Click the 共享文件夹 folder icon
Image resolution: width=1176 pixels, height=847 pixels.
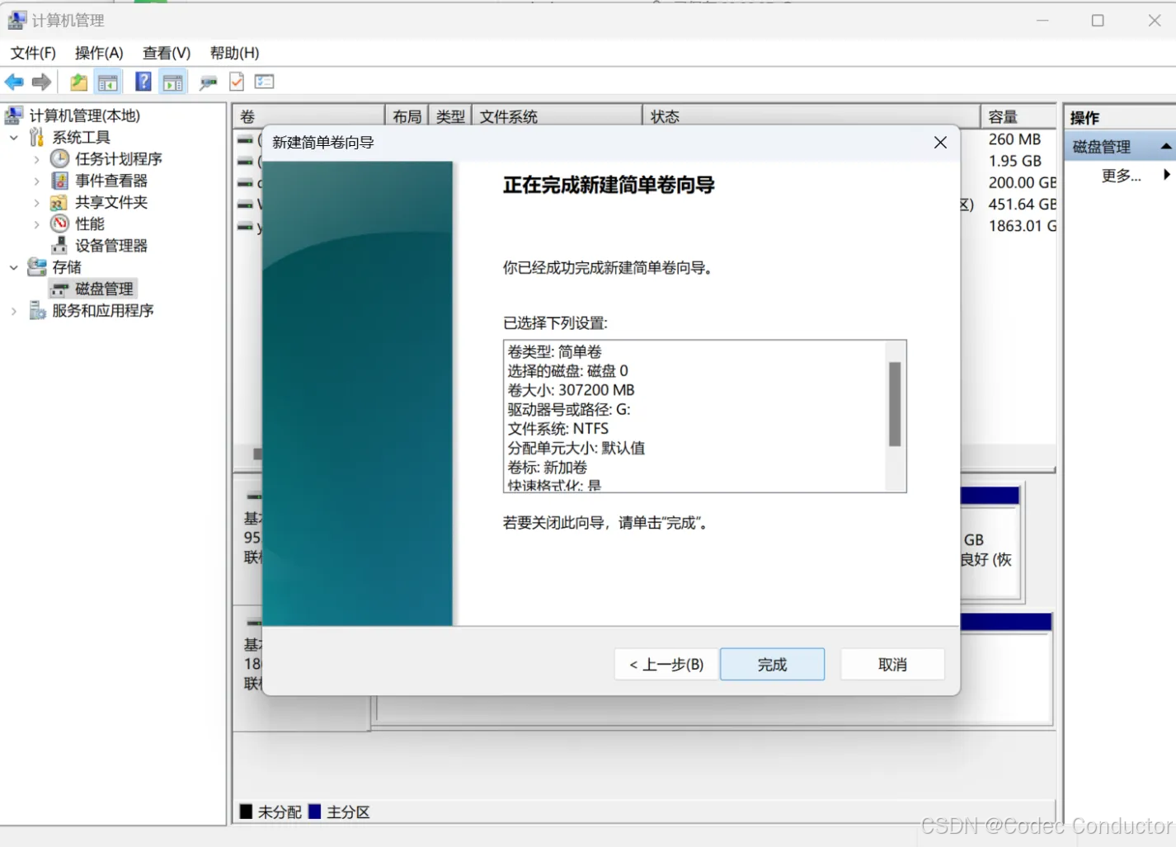(59, 202)
